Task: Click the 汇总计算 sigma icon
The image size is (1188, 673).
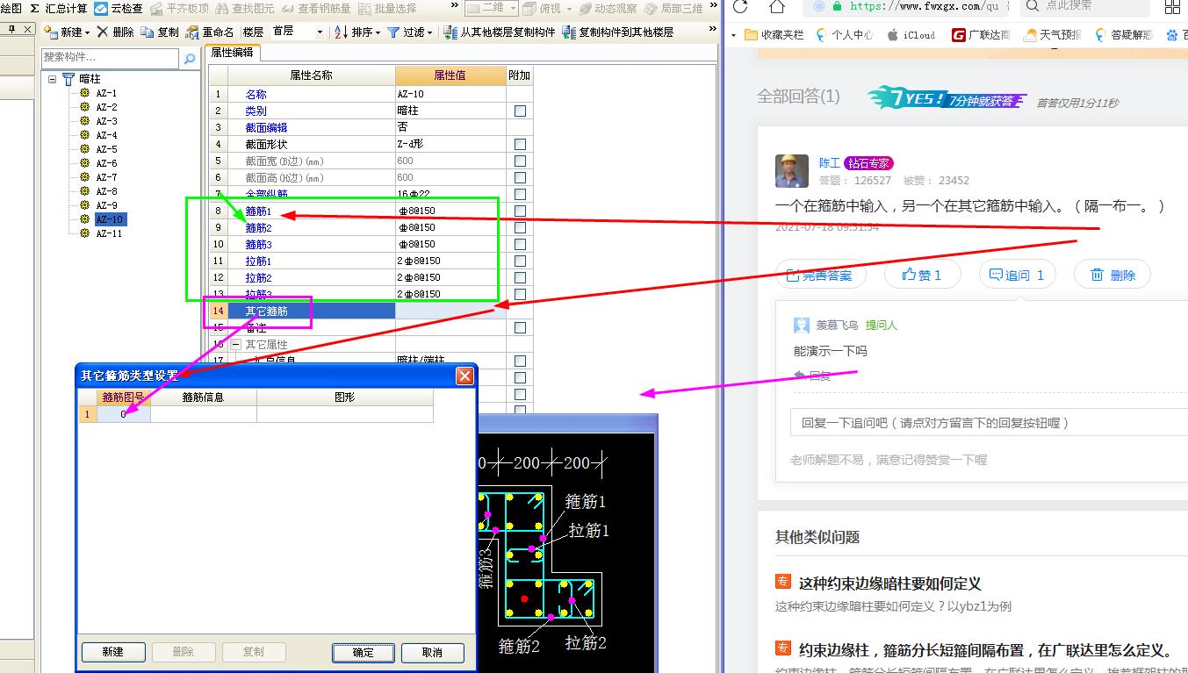Action: [34, 8]
